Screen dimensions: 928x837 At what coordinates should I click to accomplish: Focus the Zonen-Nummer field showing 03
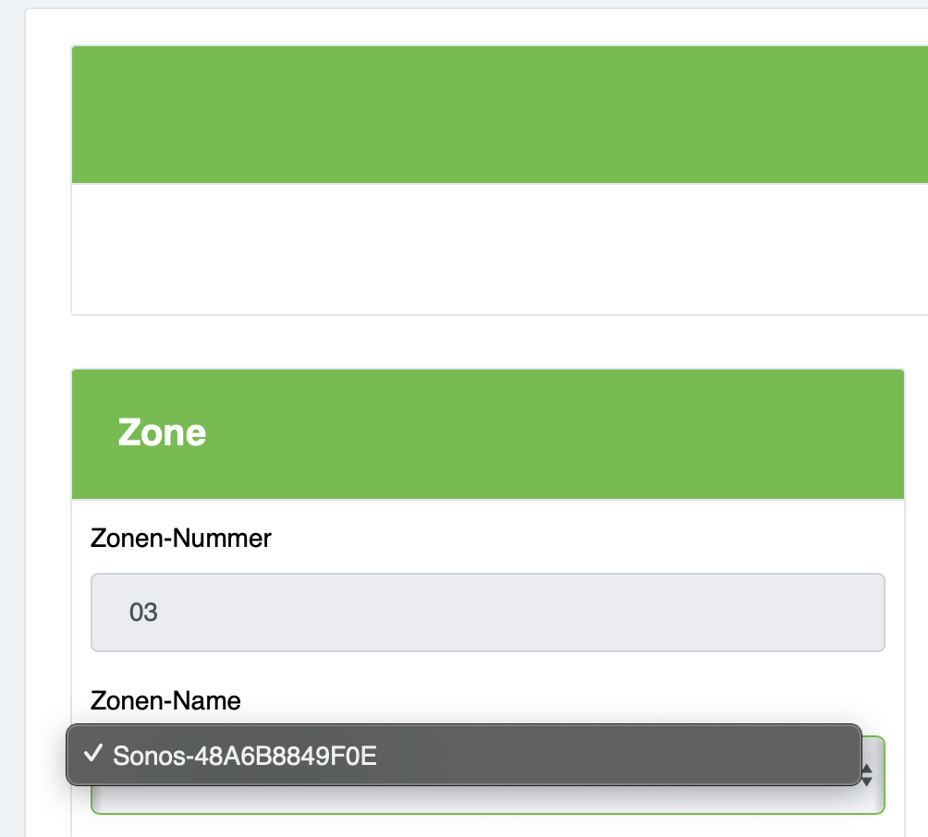(487, 613)
